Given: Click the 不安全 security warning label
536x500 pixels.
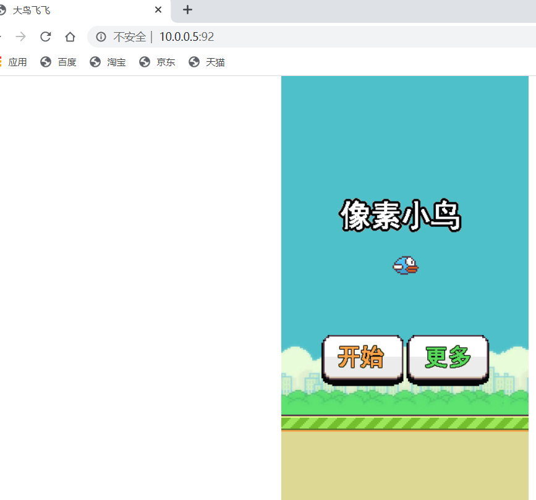Looking at the screenshot, I should [x=130, y=36].
